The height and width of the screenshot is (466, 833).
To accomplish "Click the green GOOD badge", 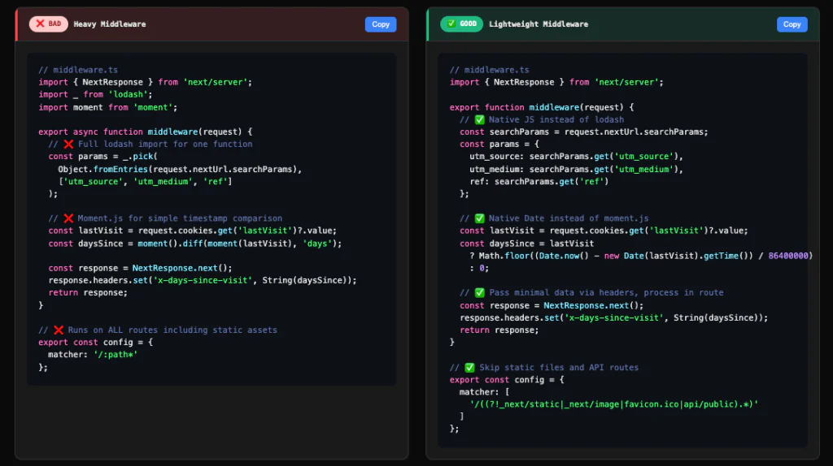I will pos(461,24).
